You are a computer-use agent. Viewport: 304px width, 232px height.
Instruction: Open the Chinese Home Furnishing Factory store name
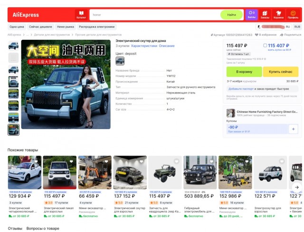coord(267,112)
